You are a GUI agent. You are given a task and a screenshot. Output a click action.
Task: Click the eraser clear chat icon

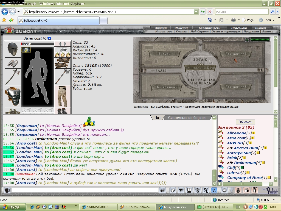coord(173,190)
